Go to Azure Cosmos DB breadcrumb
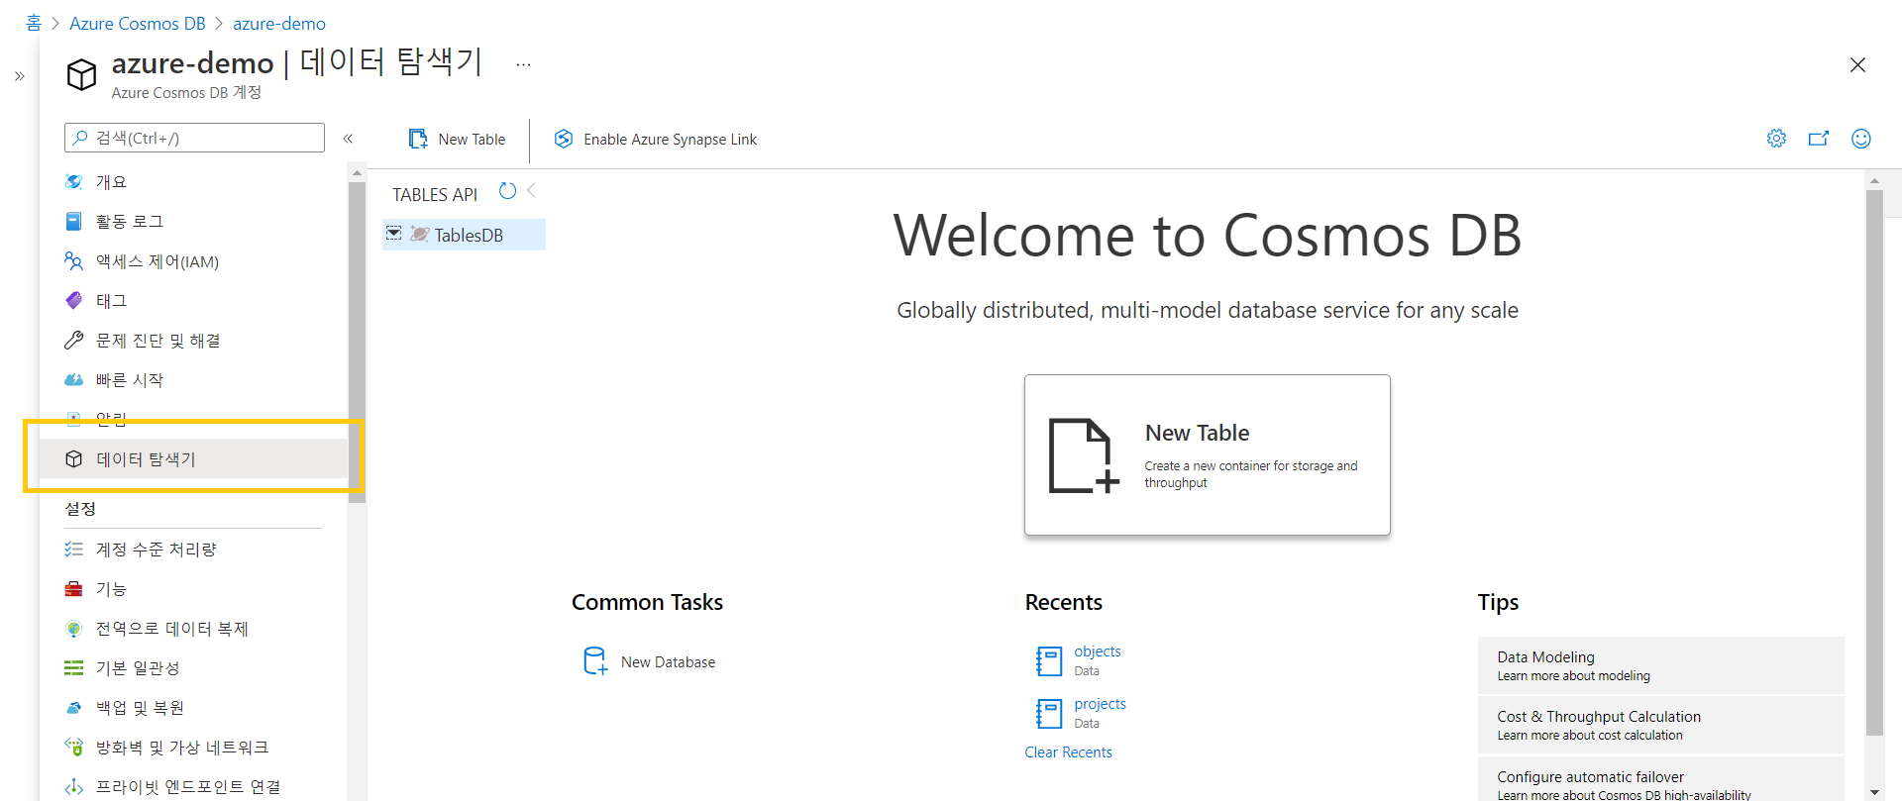The height and width of the screenshot is (801, 1902). pos(138,23)
